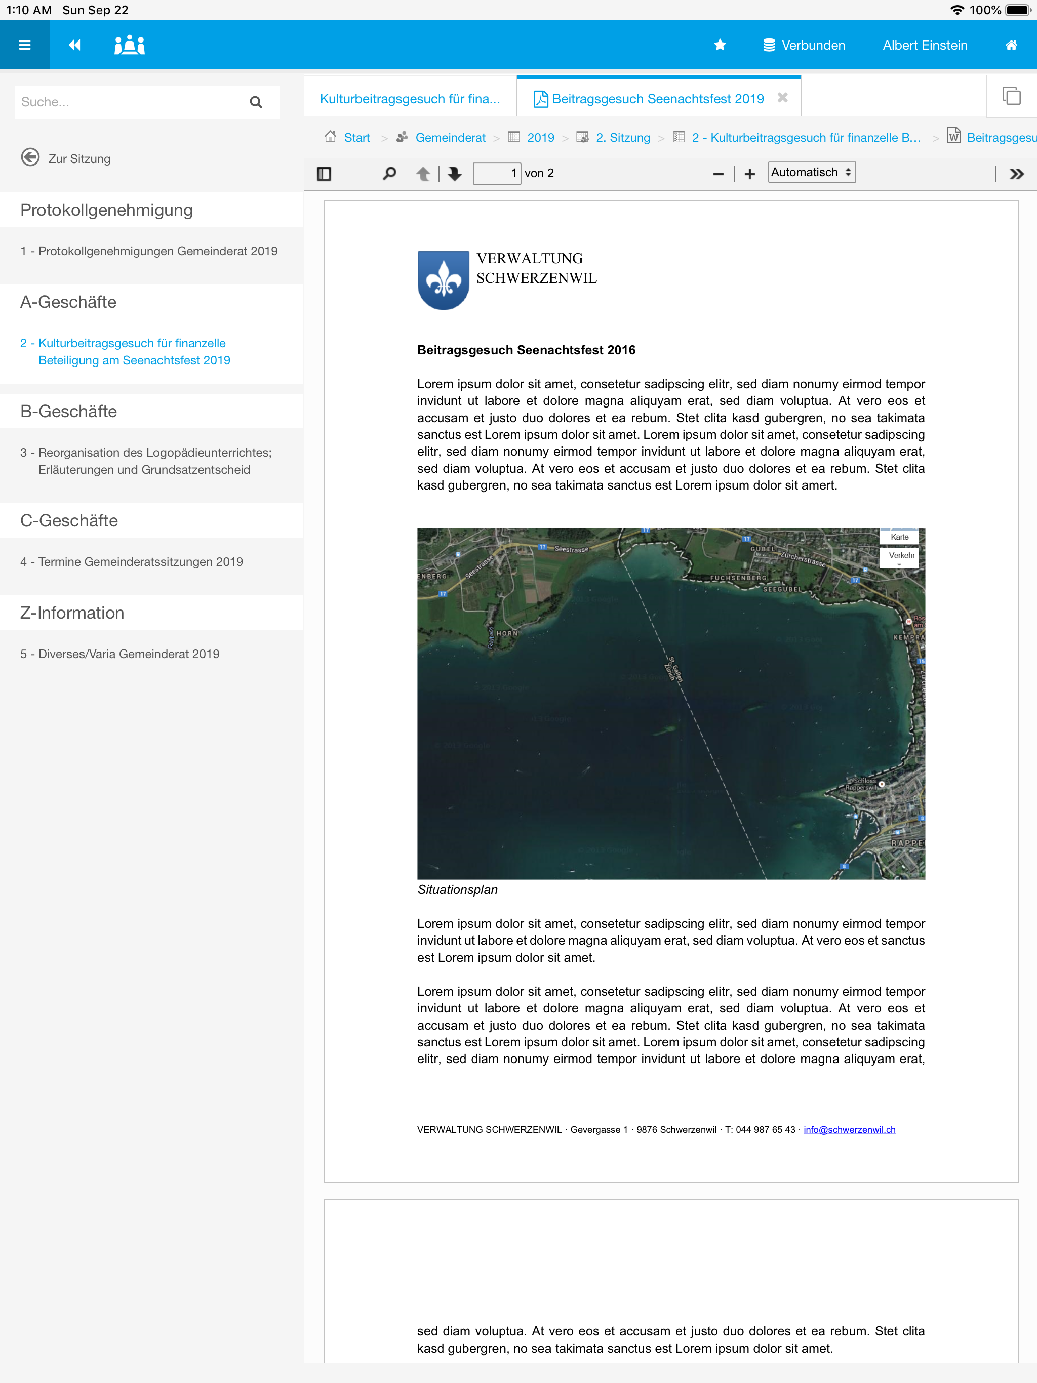Switch to Kulturbeitragsgesuch für fina... tab
This screenshot has width=1037, height=1383.
coord(410,98)
